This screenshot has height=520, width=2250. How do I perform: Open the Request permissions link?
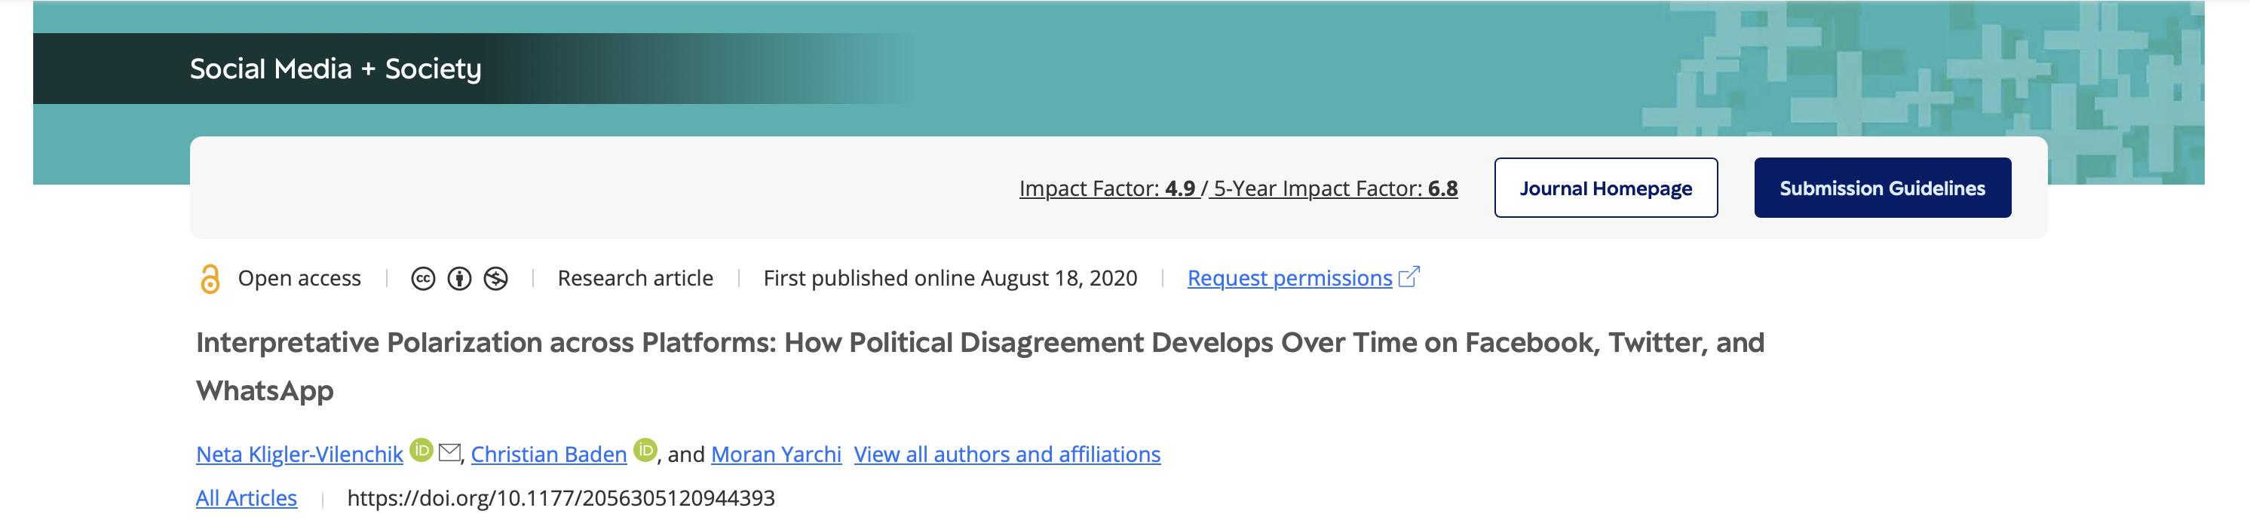(1289, 278)
